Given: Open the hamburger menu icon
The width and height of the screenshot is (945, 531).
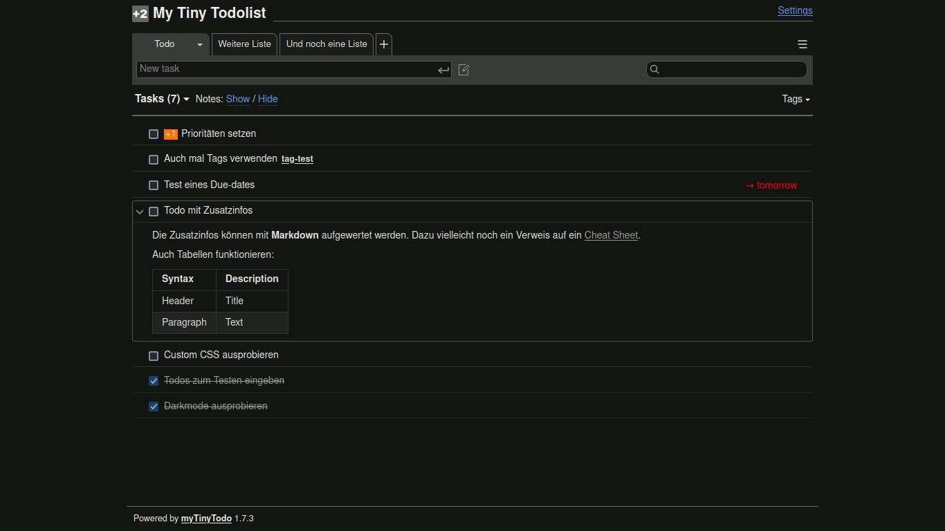Looking at the screenshot, I should [x=802, y=44].
